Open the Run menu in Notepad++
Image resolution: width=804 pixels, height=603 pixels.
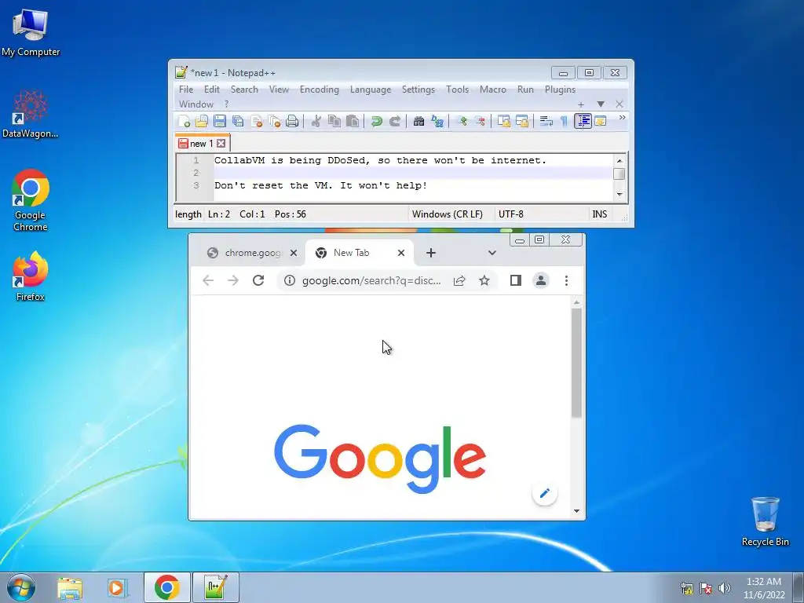525,90
